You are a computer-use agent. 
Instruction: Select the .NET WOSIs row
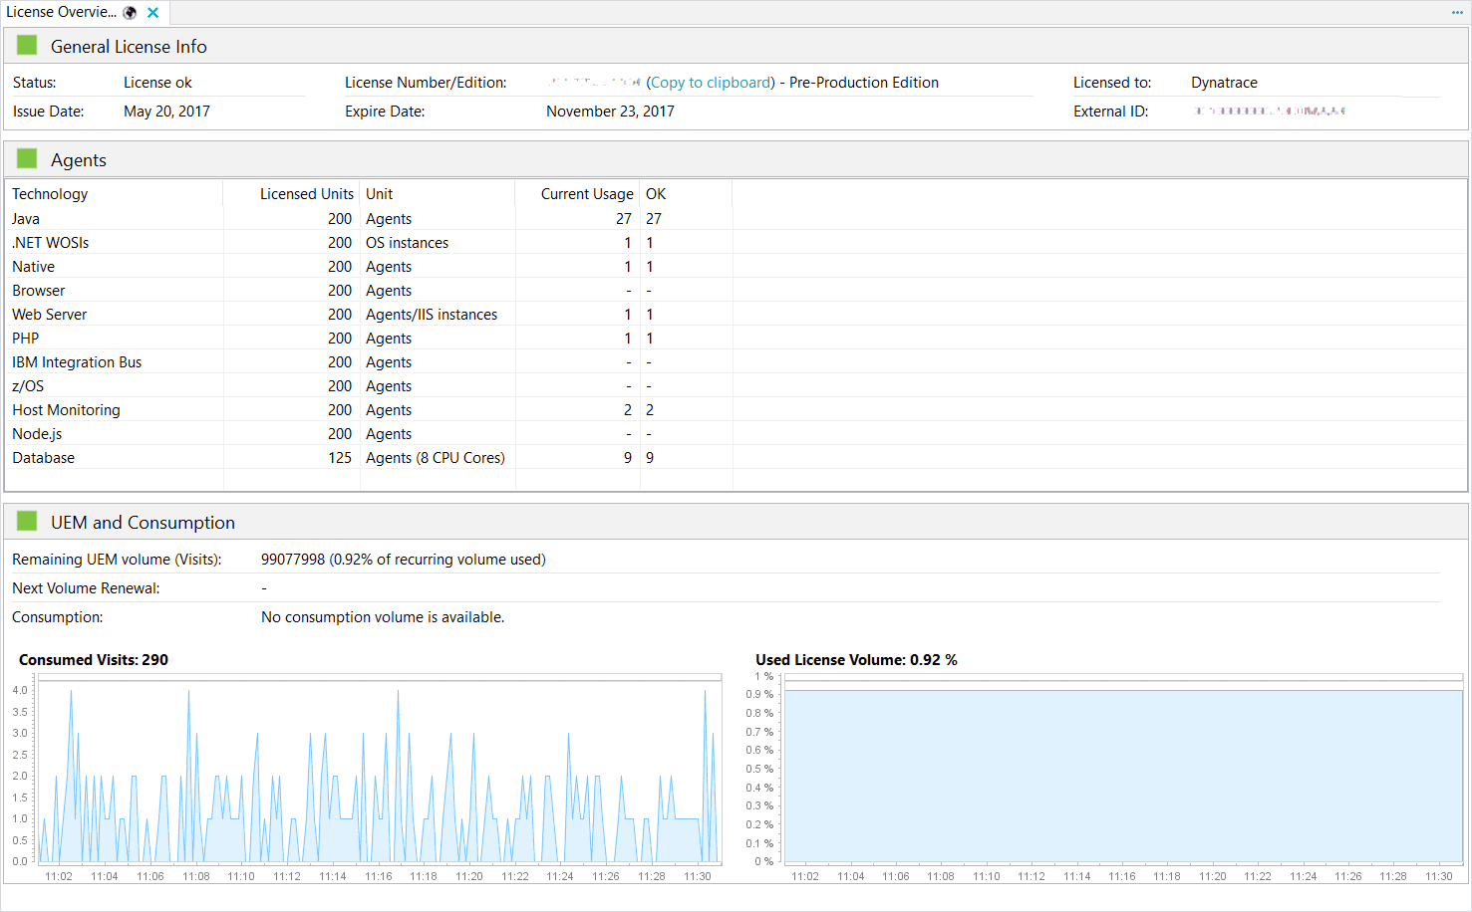736,243
